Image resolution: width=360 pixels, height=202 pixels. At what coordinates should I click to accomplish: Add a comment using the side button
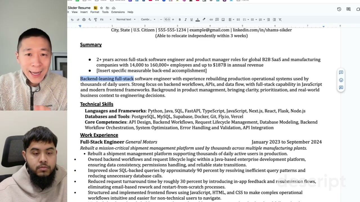point(341,72)
